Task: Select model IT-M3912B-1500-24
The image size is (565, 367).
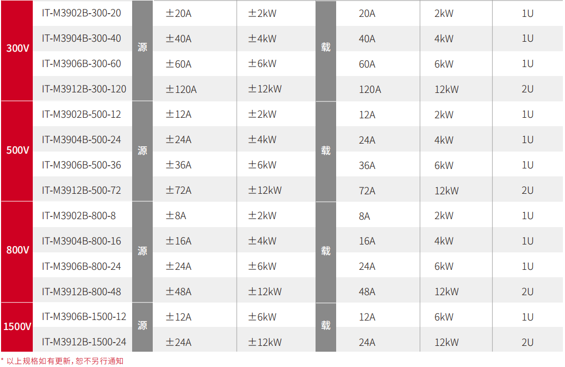Action: pos(84,342)
